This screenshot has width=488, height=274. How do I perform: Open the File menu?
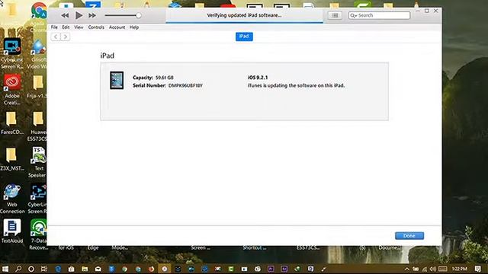[x=54, y=27]
